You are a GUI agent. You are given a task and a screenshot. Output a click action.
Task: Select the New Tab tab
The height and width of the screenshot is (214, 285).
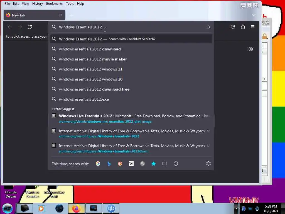(34, 15)
